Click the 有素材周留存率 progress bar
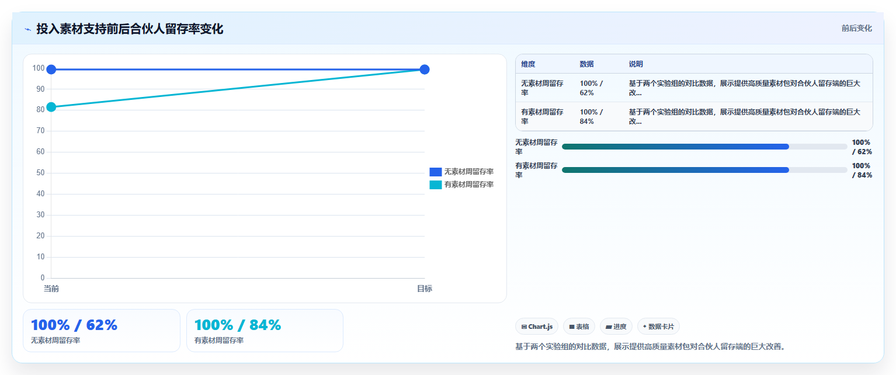The width and height of the screenshot is (896, 375). point(704,170)
